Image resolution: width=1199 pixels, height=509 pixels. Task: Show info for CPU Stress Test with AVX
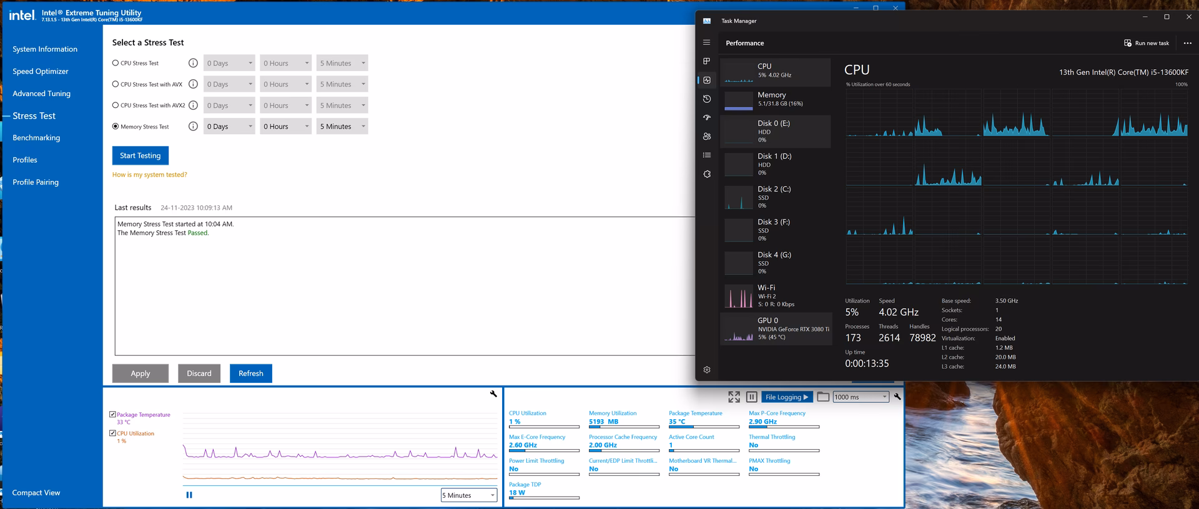tap(193, 84)
